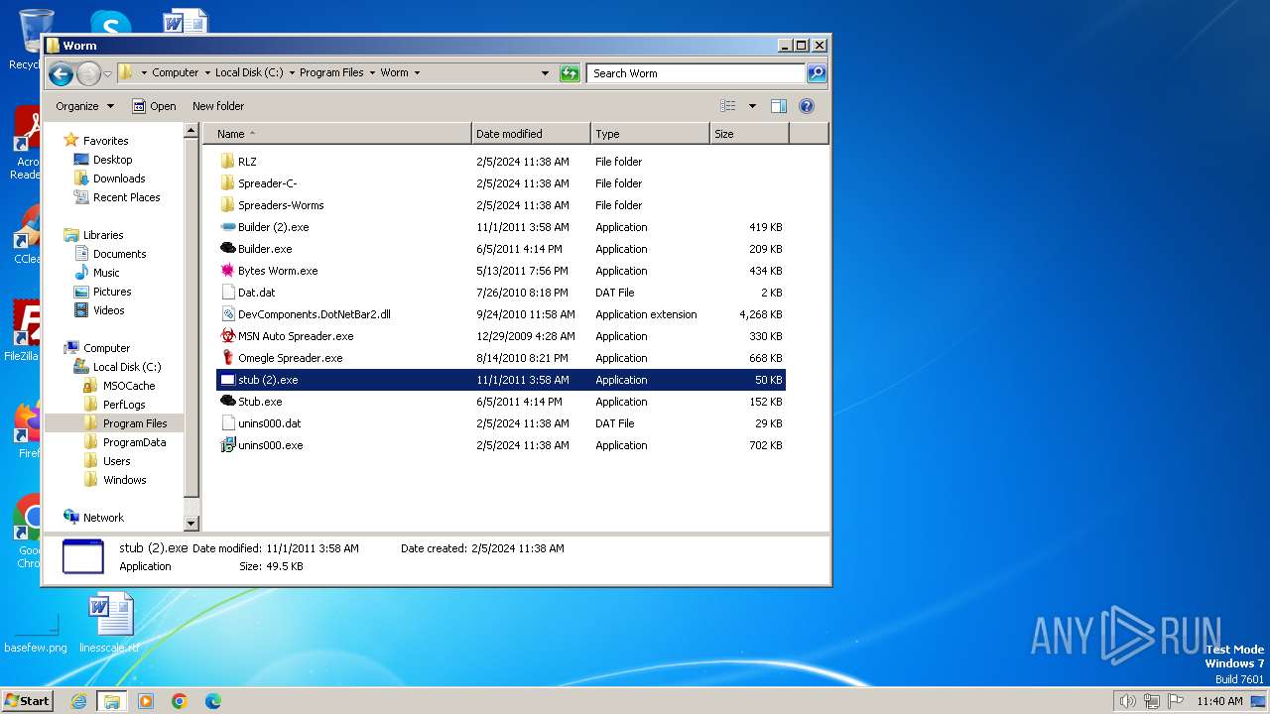1270x714 pixels.
Task: Select the Bytes Worm.exe pink icon
Action: [227, 271]
